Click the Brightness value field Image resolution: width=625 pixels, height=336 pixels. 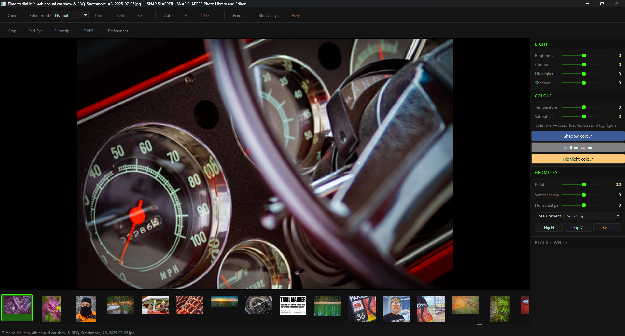tap(620, 56)
